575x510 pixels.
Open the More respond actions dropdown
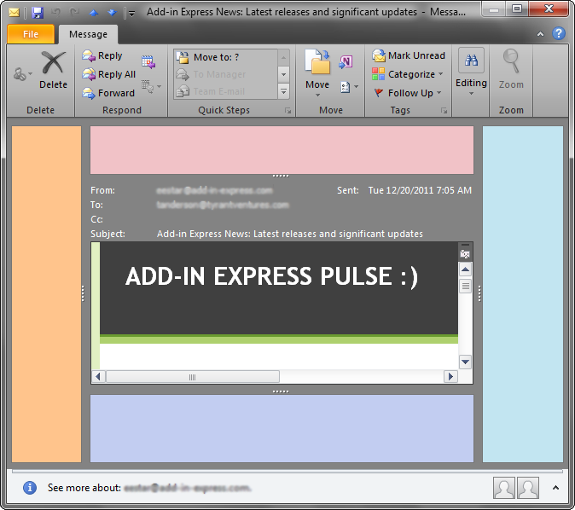tap(152, 86)
